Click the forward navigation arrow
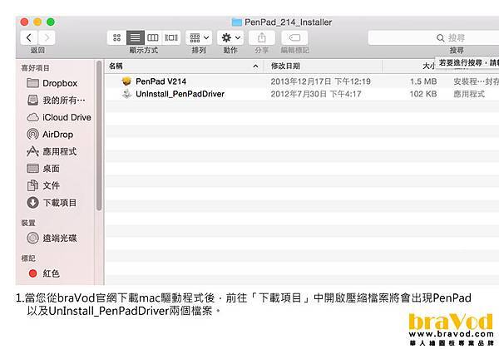The height and width of the screenshot is (349, 499). click(x=47, y=38)
